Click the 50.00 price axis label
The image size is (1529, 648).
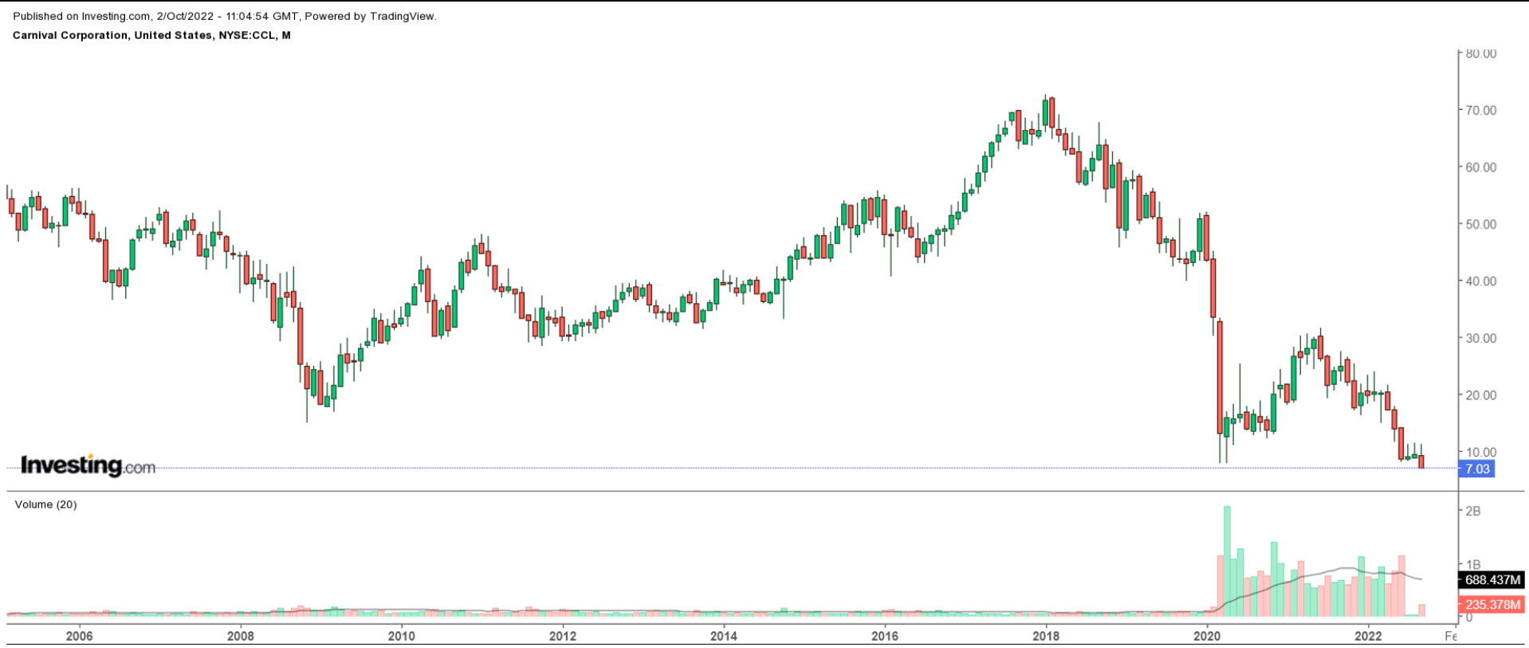(1481, 224)
